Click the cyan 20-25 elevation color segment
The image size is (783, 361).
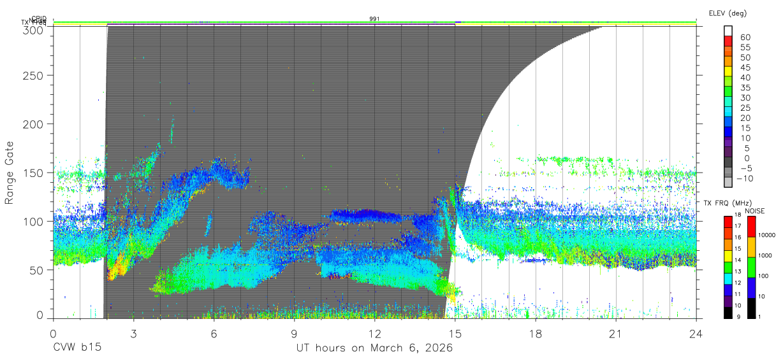728,113
